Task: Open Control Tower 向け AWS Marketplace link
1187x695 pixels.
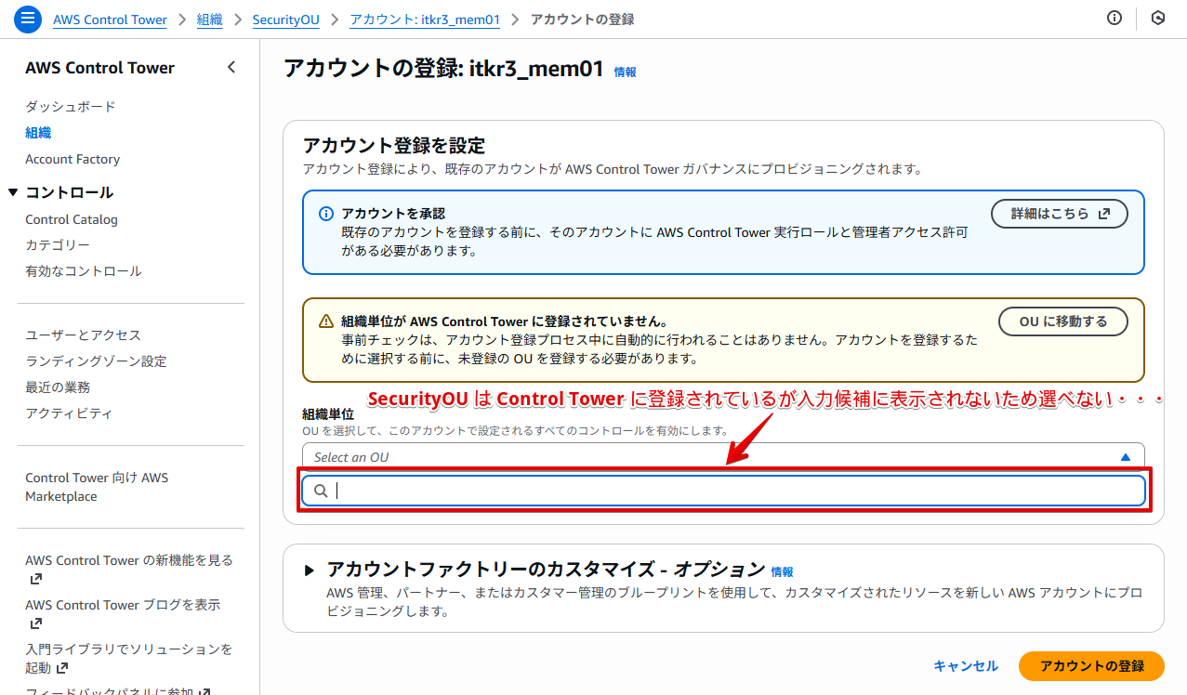Action: point(97,487)
